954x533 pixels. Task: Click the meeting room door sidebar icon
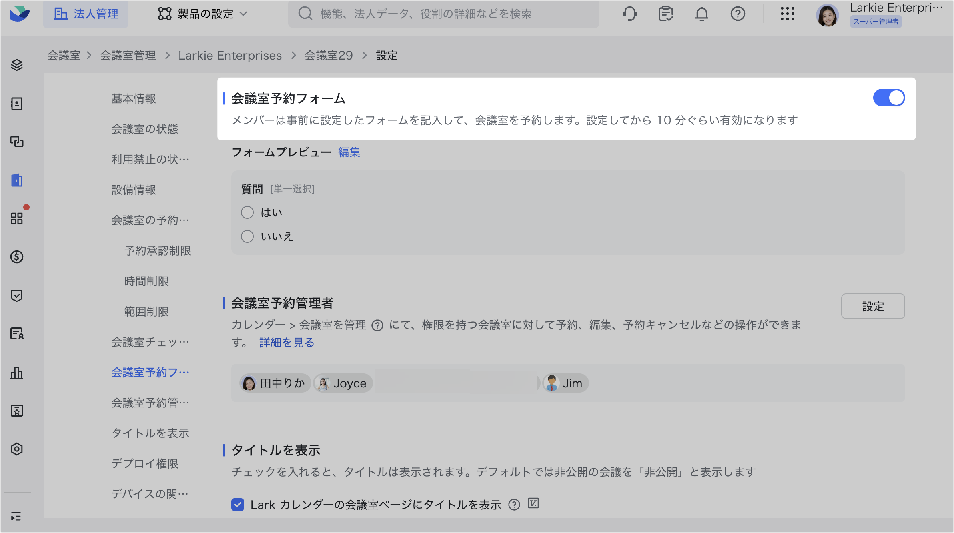pyautogui.click(x=17, y=180)
